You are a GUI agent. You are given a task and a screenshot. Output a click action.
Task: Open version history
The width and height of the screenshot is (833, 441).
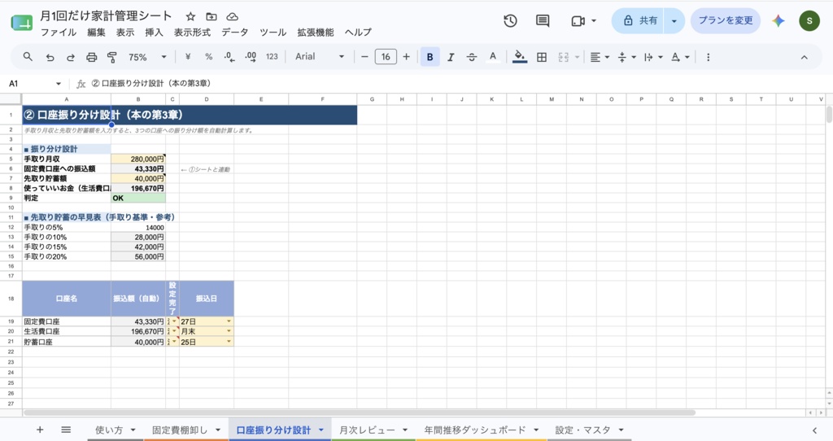point(510,20)
